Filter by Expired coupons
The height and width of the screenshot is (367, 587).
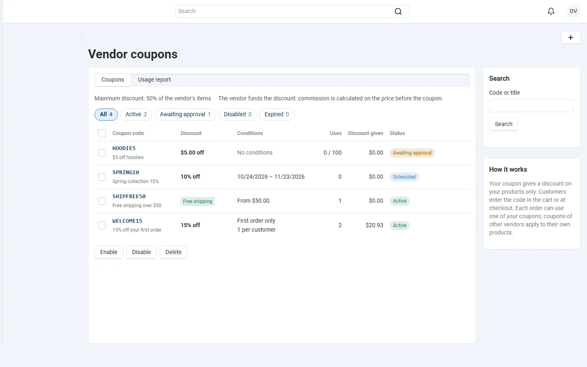tap(277, 115)
